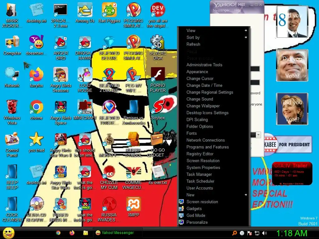
Task: Select Personalize in context menu
Action: click(214, 222)
